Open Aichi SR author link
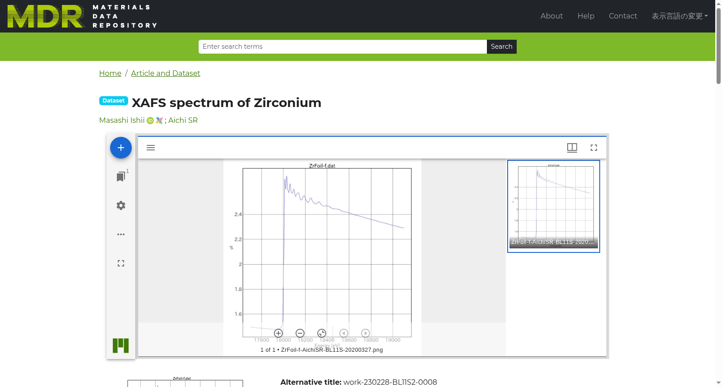The height and width of the screenshot is (387, 722). [183, 120]
